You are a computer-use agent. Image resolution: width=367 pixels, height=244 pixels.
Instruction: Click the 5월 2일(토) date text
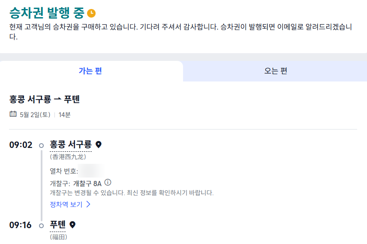tap(35, 115)
